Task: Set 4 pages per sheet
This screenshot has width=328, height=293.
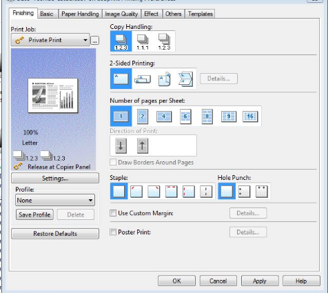Action: click(164, 117)
